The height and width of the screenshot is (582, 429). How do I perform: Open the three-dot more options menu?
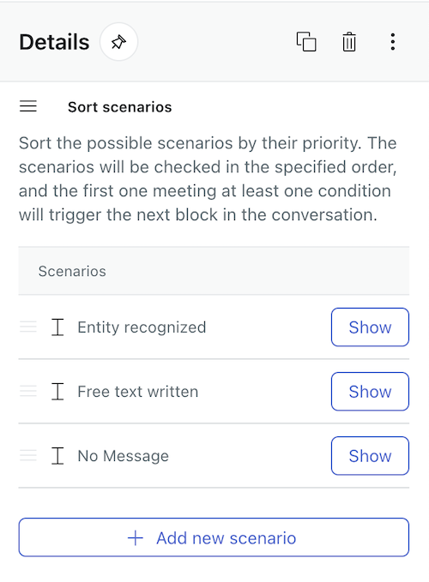click(393, 41)
